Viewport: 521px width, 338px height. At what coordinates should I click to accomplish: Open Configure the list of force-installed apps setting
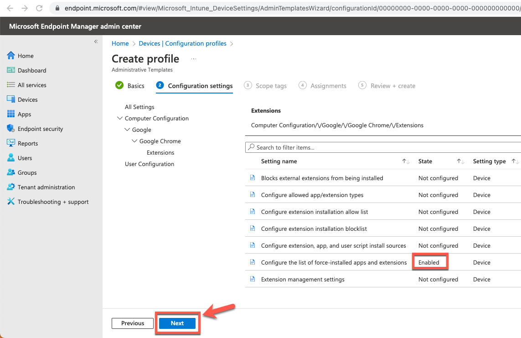(x=334, y=263)
